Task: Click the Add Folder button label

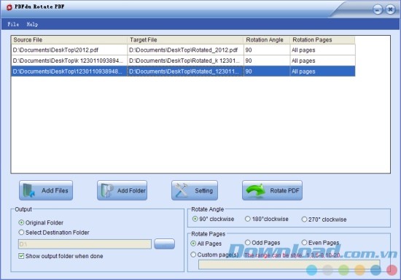Action: click(x=131, y=190)
